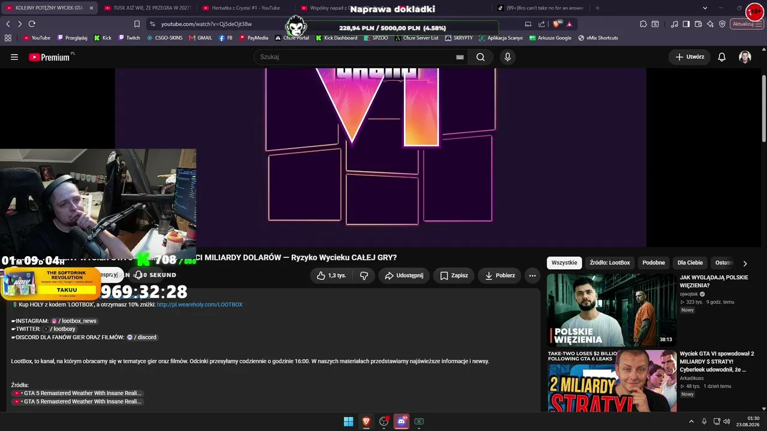Like the video with 1,3 tys. likes
767x431 pixels.
(331, 275)
